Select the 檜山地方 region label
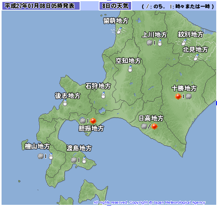The height and width of the screenshot is (206, 217). [x=37, y=146]
